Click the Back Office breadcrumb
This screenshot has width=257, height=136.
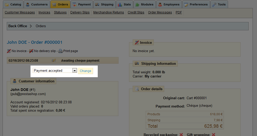click(x=18, y=26)
